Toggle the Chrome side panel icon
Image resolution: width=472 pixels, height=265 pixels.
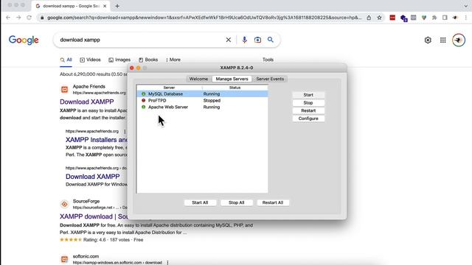point(445,18)
